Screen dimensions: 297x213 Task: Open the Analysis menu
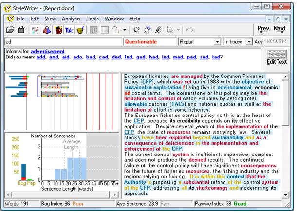point(71,19)
